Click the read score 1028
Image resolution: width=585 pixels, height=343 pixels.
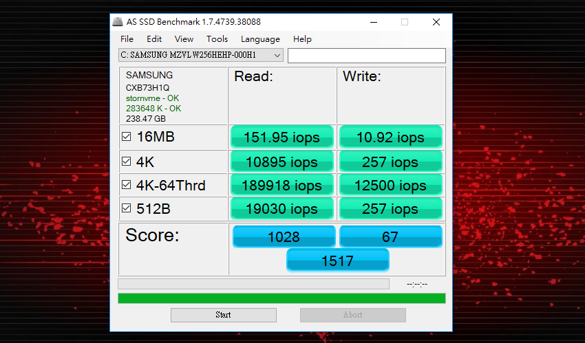(284, 236)
